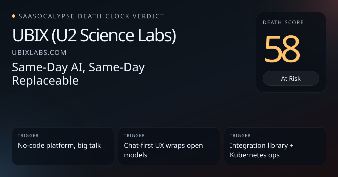Click the word "models" in the second trigger
This screenshot has height=177, width=338.
135,155
